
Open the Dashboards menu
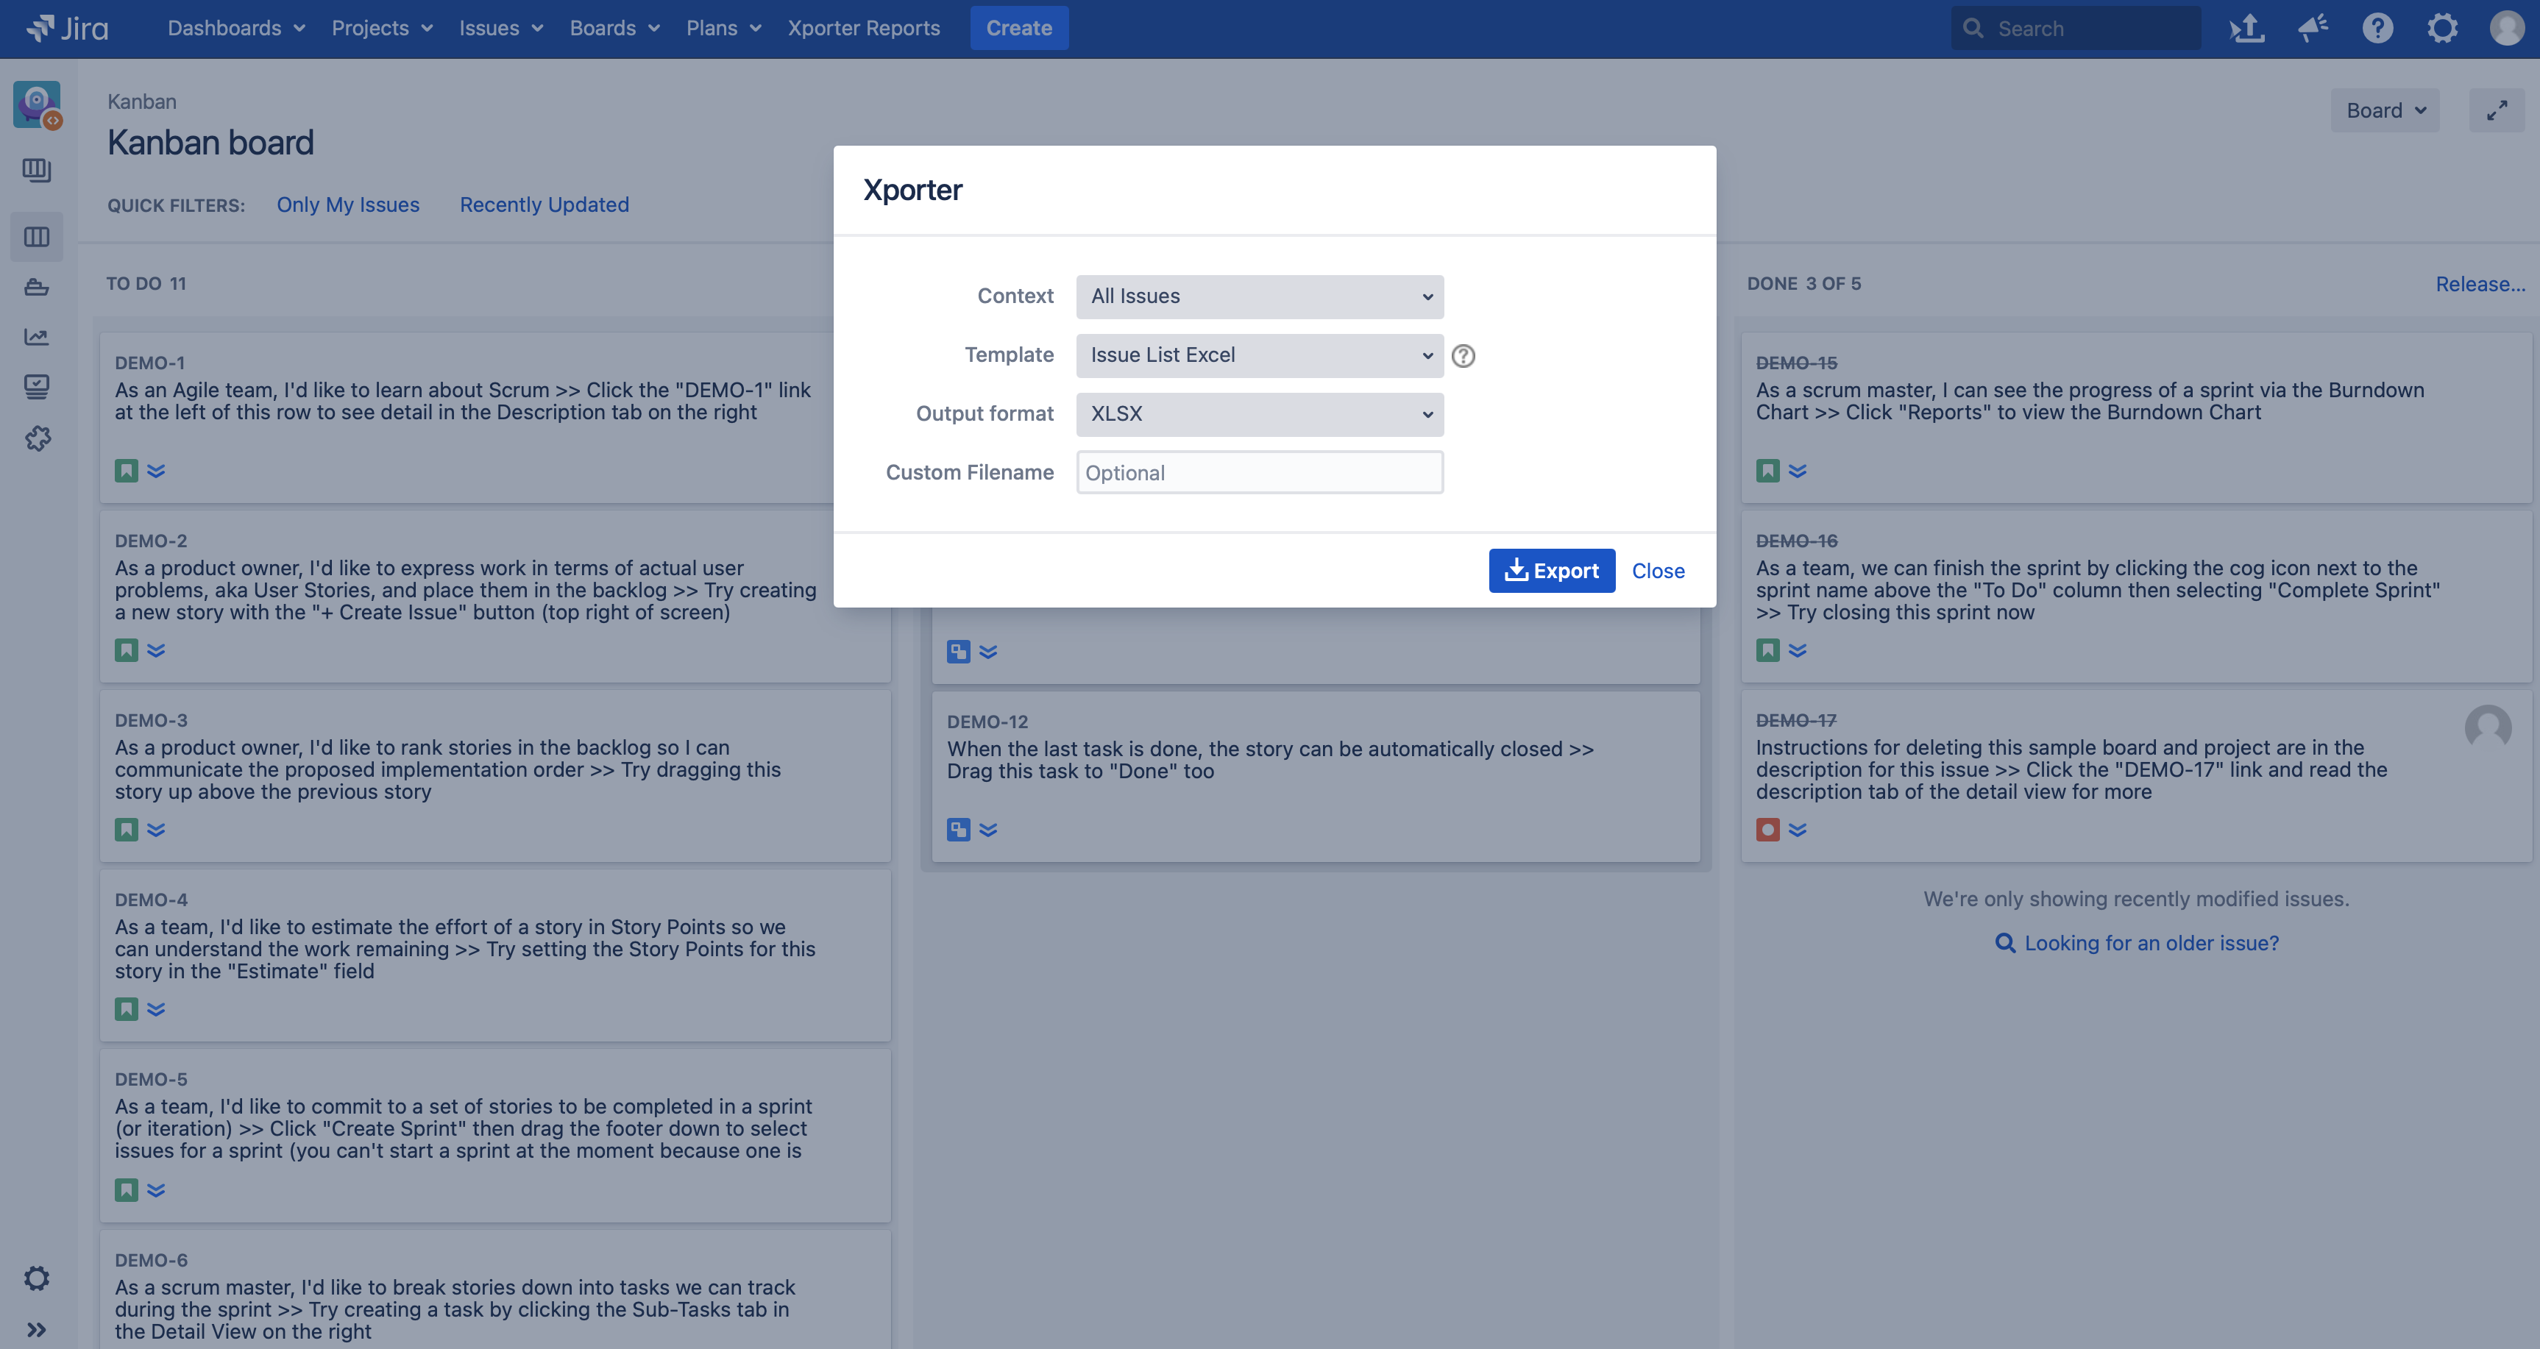point(235,29)
